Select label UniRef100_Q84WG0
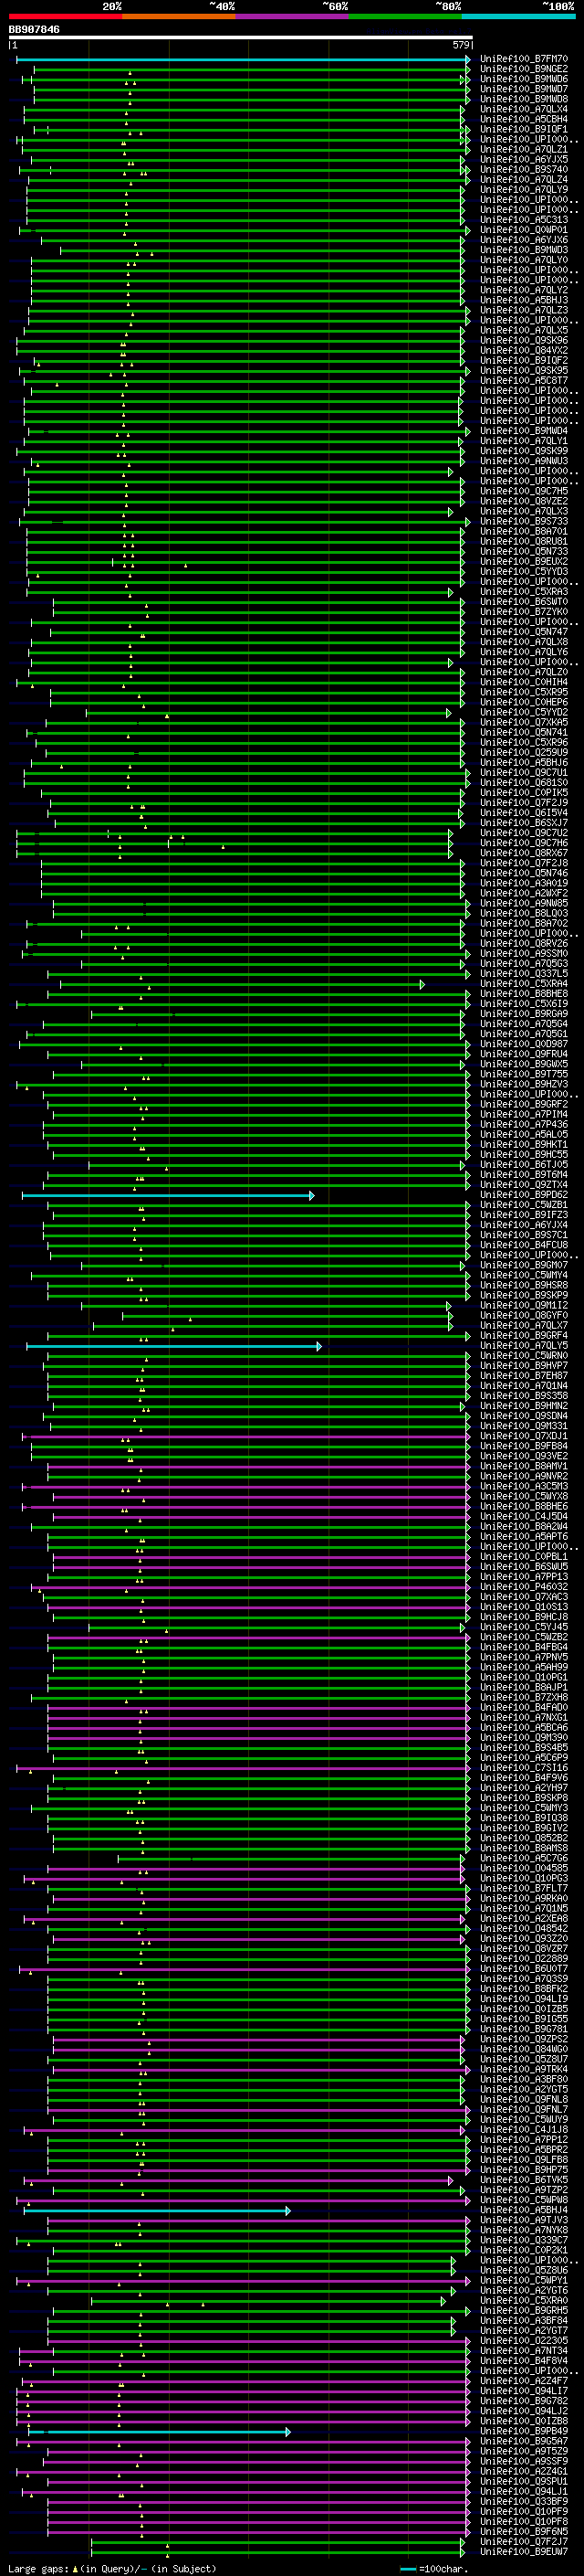 524,2049
